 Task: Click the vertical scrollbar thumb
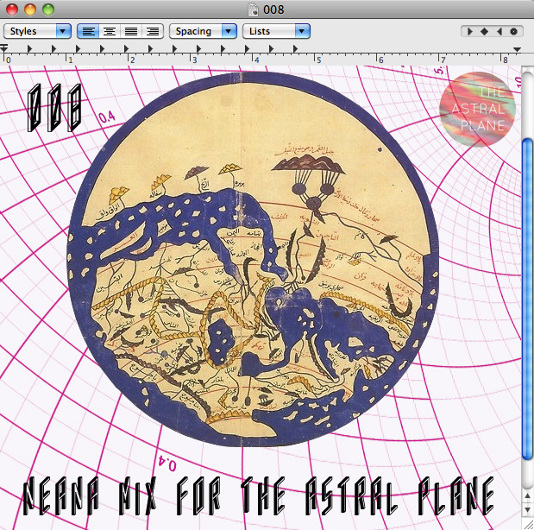(x=527, y=293)
